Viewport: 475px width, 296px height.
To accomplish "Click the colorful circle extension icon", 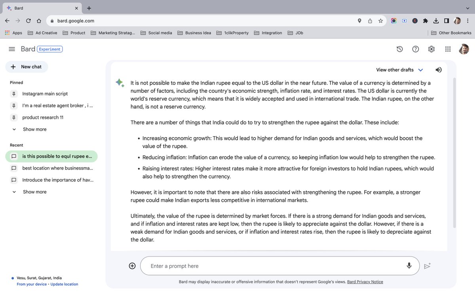I will tap(393, 21).
